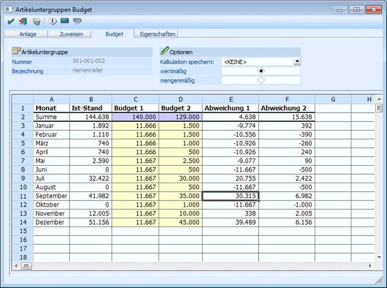Select row header 11 for September
The width and height of the screenshot is (387, 288).
pyautogui.click(x=22, y=196)
